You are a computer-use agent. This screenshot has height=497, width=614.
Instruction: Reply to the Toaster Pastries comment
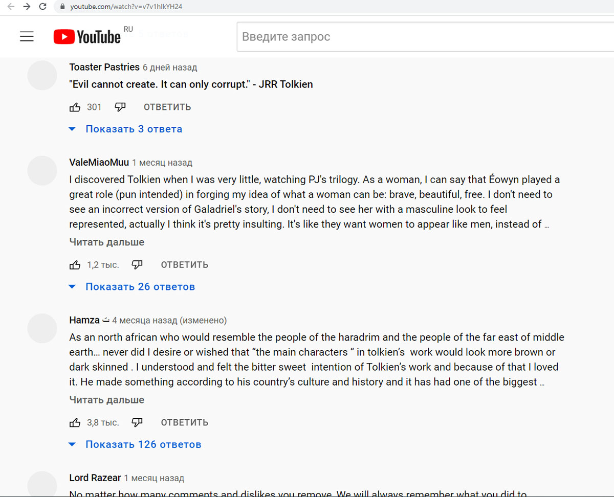click(167, 107)
